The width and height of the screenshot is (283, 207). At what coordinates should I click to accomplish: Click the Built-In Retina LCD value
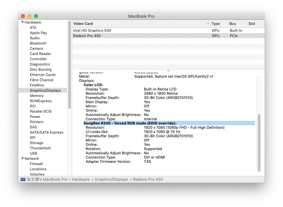coord(160,89)
